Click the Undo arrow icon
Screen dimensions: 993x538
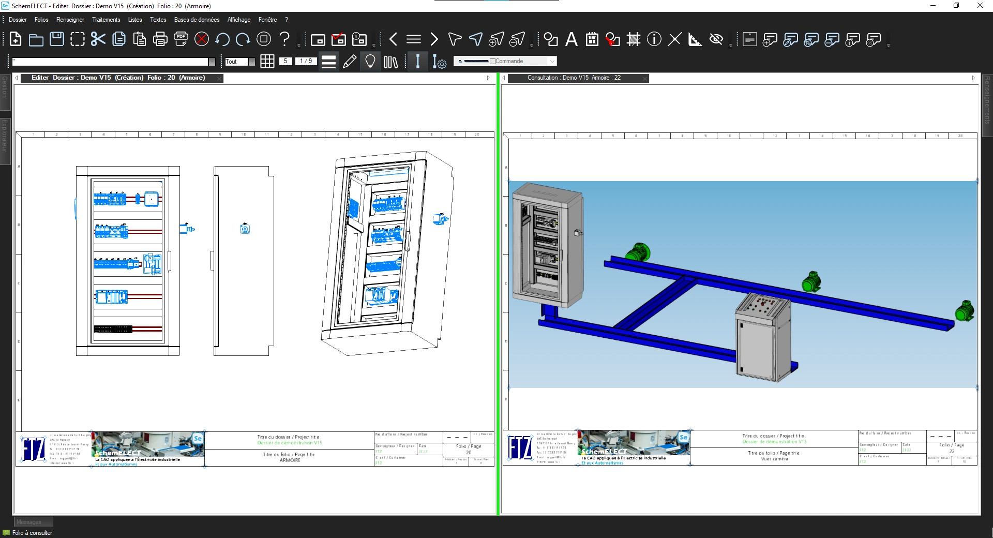(x=222, y=39)
